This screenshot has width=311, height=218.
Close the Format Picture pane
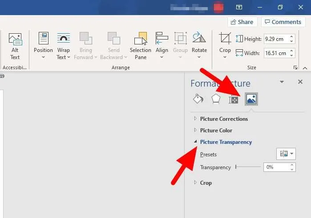pyautogui.click(x=300, y=82)
